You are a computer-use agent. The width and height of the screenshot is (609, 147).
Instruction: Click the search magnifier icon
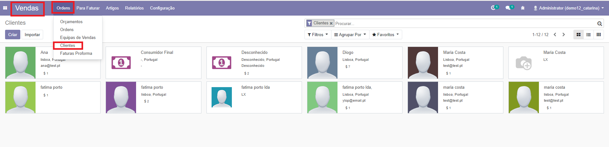(x=599, y=23)
